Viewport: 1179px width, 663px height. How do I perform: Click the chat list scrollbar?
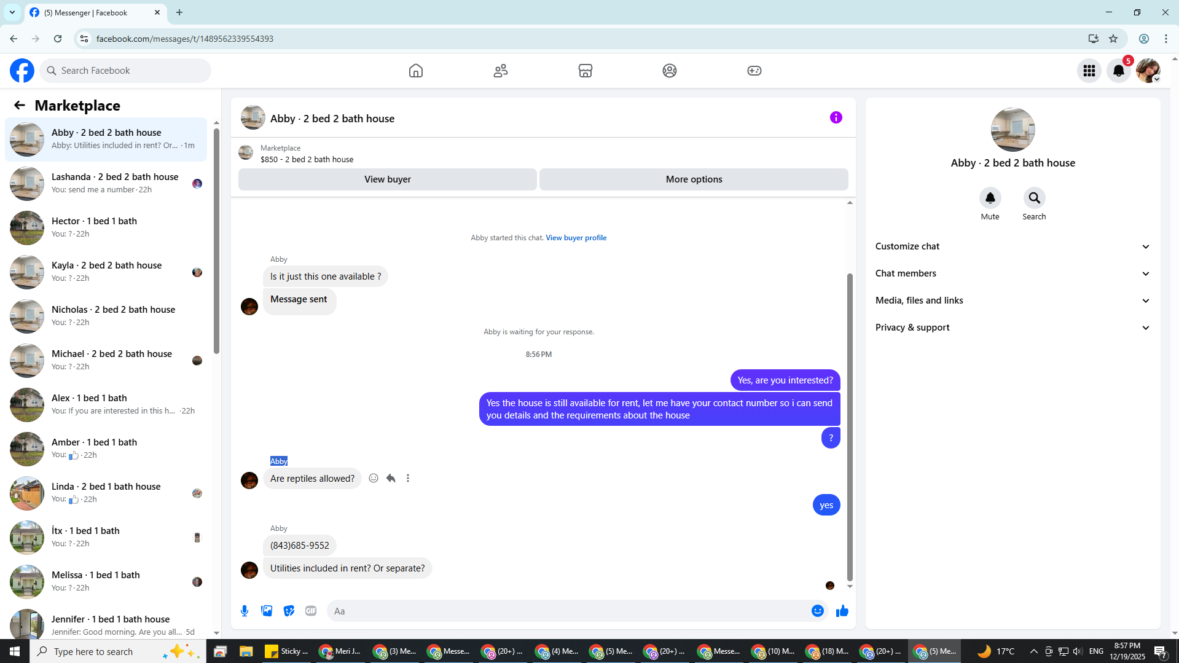216,240
